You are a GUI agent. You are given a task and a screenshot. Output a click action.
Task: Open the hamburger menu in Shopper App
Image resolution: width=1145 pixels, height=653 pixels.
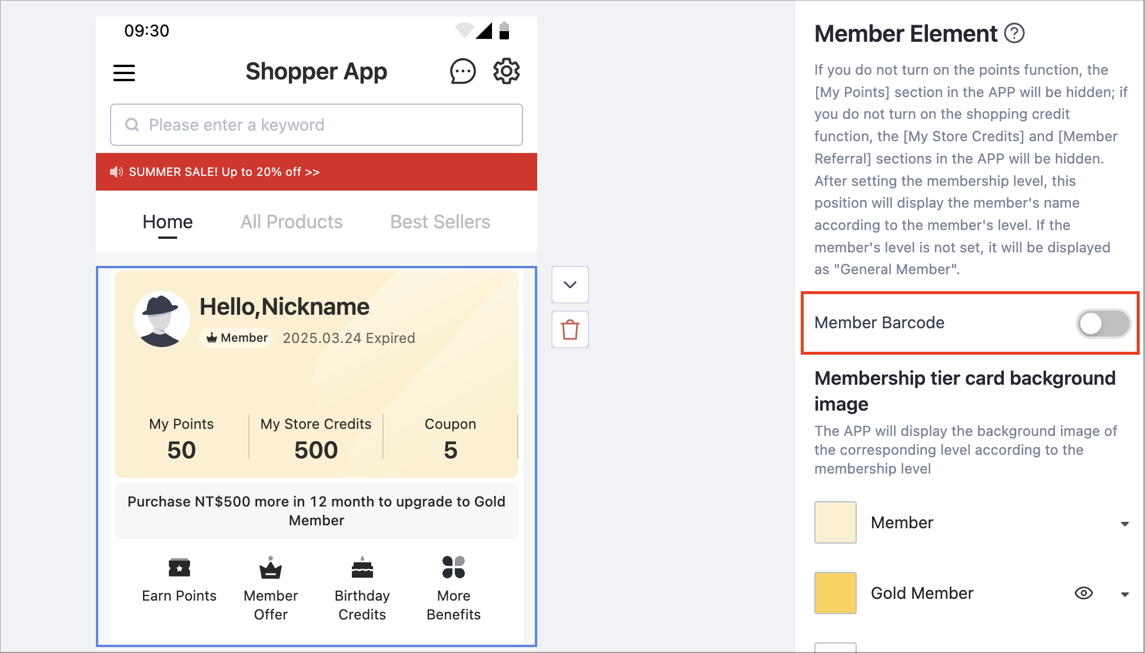pos(124,73)
